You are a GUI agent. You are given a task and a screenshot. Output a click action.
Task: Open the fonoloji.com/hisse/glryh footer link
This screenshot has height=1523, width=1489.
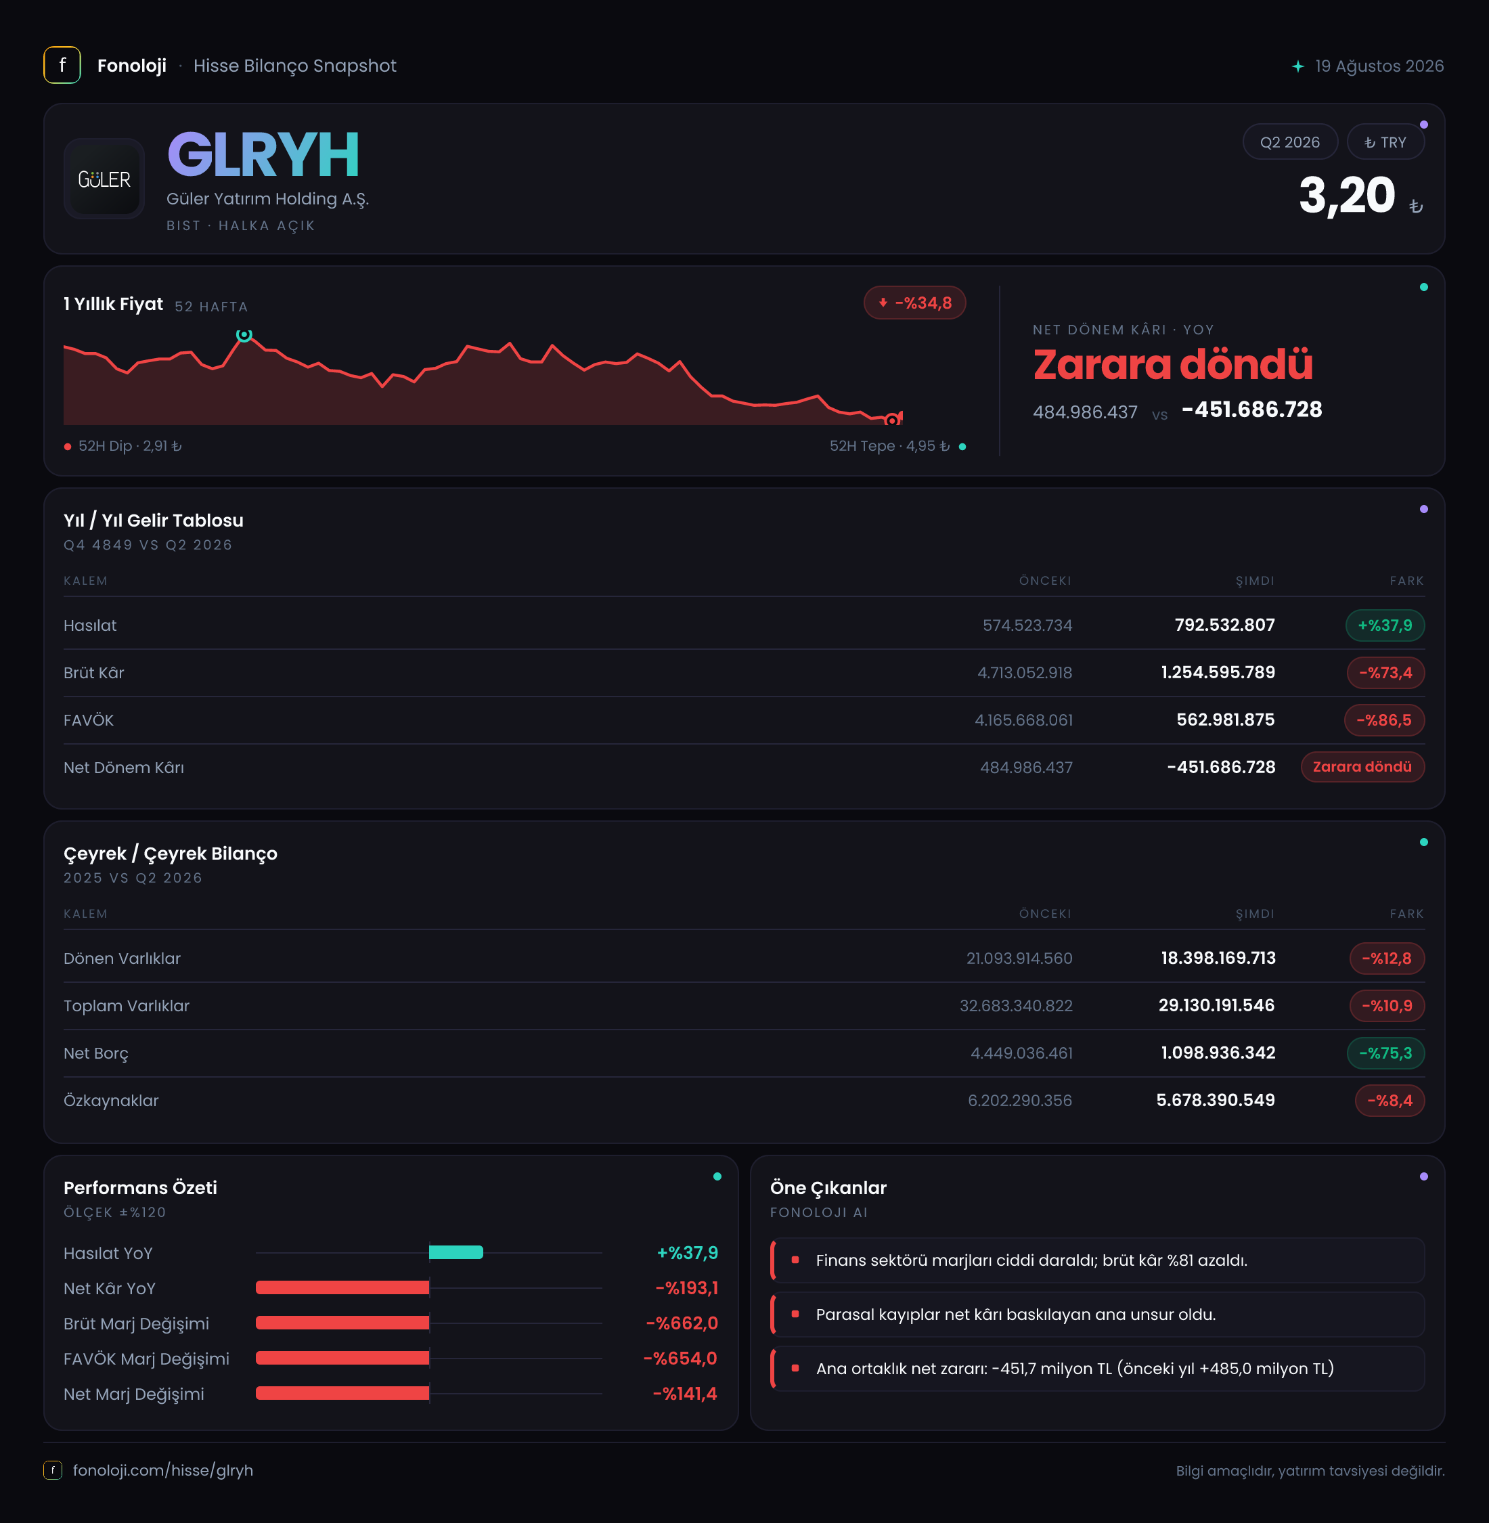click(x=162, y=1470)
